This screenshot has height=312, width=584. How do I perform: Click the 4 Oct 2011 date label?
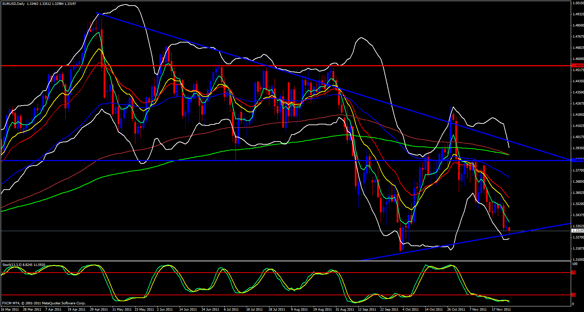click(410, 309)
